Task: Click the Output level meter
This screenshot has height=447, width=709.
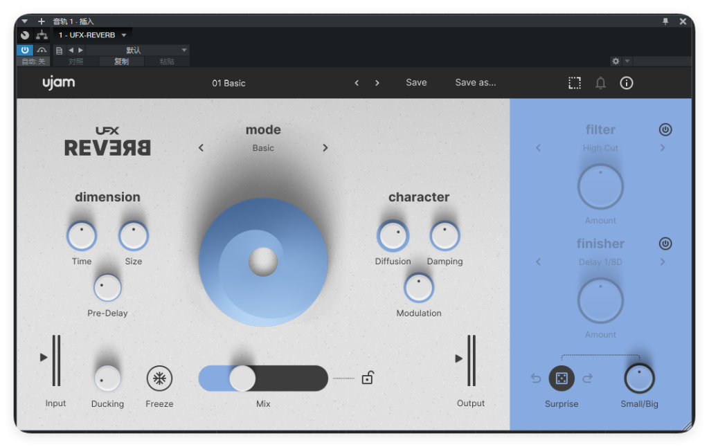Action: click(471, 361)
